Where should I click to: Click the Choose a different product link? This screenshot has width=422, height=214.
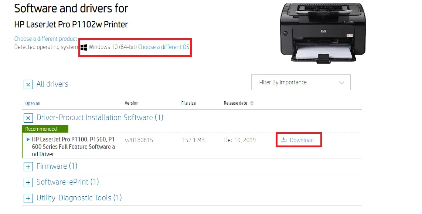pyautogui.click(x=45, y=39)
